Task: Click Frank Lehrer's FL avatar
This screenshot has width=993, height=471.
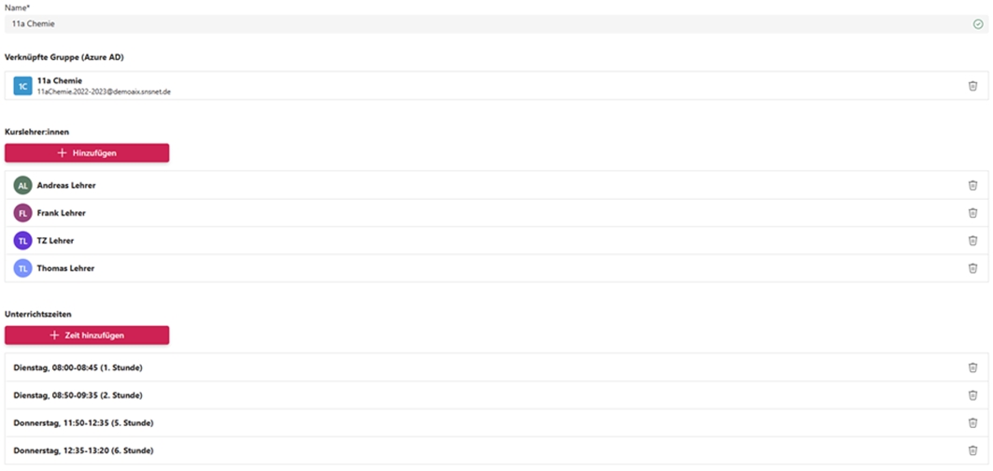Action: click(22, 213)
